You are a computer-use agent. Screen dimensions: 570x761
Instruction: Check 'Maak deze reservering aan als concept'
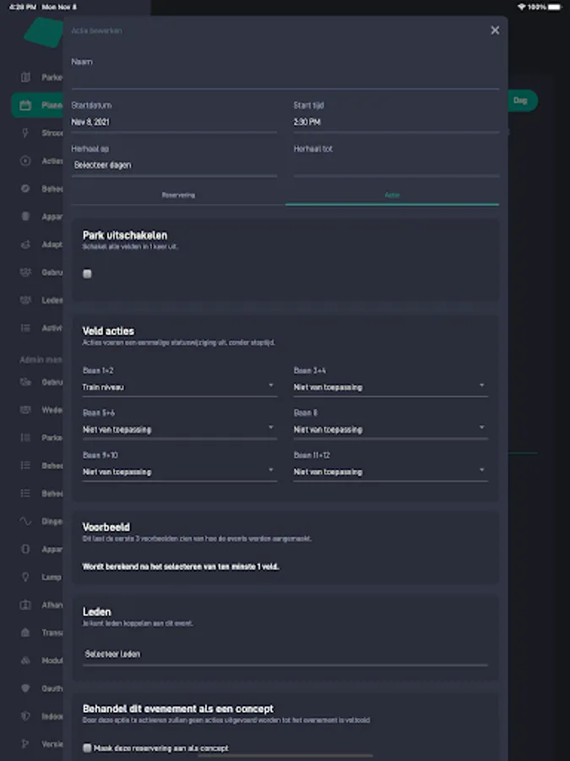coord(88,747)
